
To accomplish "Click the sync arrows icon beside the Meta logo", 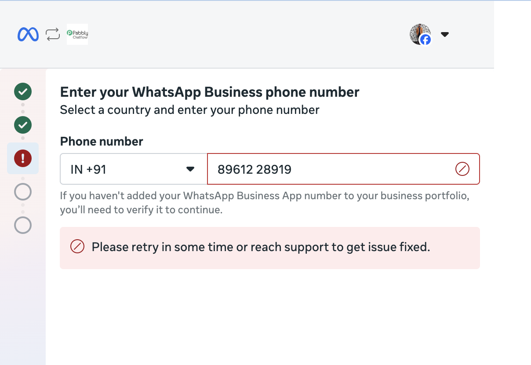I will tap(53, 34).
